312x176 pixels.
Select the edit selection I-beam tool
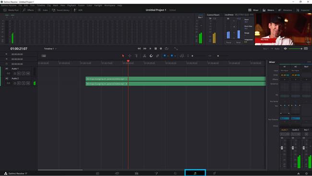point(136,56)
